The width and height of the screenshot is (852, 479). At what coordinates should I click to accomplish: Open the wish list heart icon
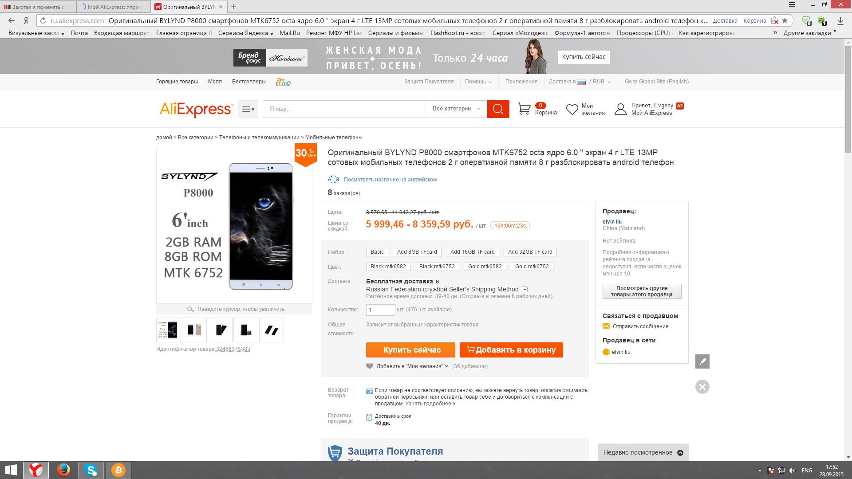572,109
